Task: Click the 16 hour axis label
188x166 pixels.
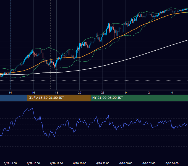Action: point(33,93)
